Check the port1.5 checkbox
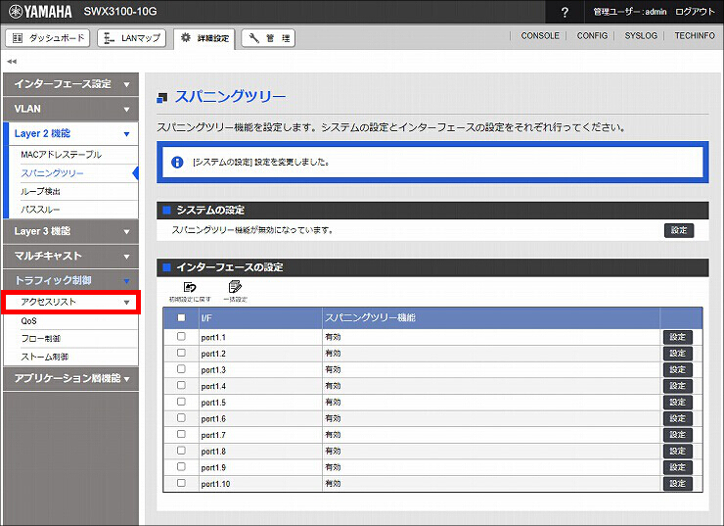The image size is (724, 526). point(181,402)
